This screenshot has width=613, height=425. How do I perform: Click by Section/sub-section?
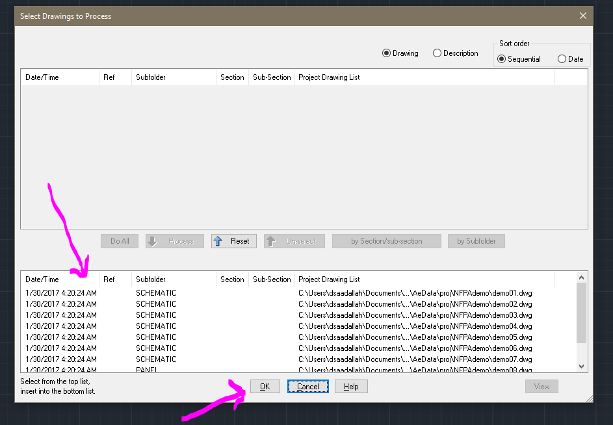click(x=386, y=240)
